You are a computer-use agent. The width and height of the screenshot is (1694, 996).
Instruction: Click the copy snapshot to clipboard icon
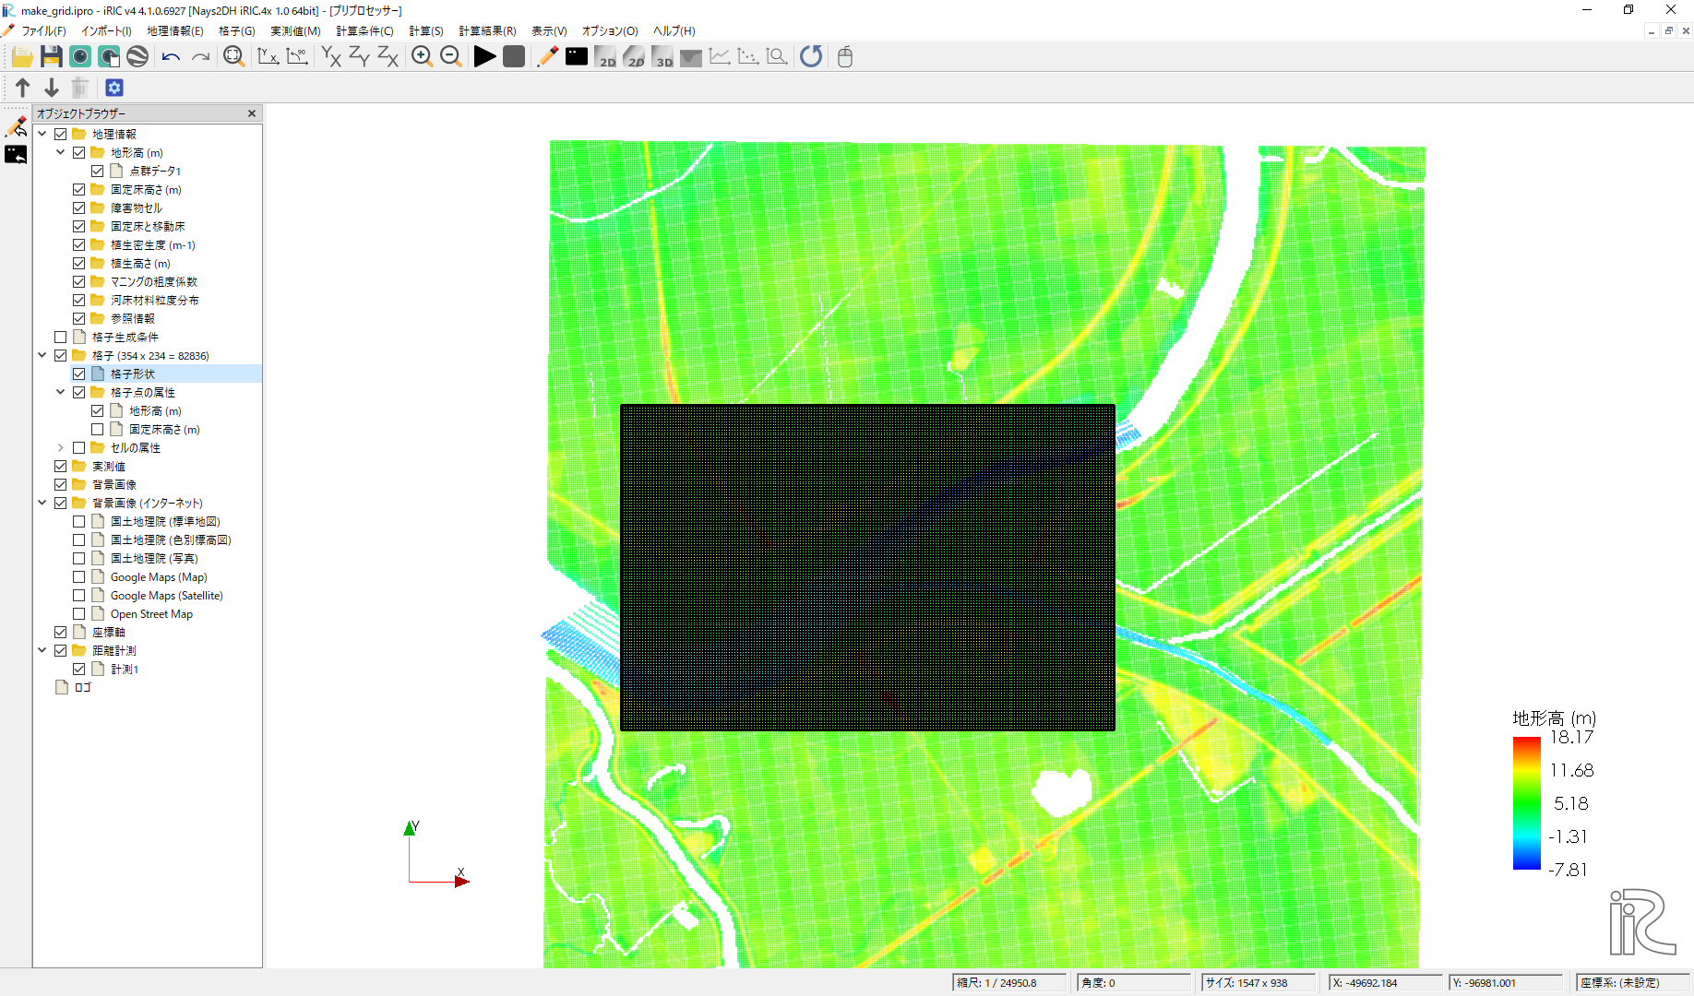pos(109,57)
